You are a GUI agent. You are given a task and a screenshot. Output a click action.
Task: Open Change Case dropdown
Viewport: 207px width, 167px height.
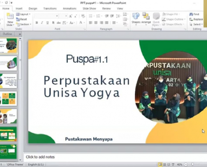point(72,23)
